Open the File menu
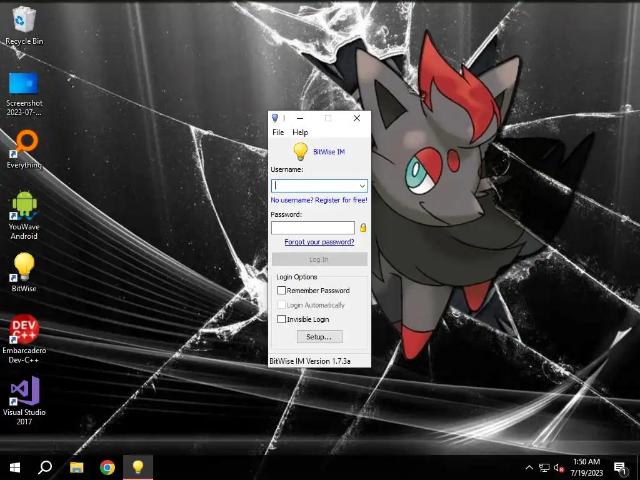This screenshot has height=480, width=640. pyautogui.click(x=278, y=132)
